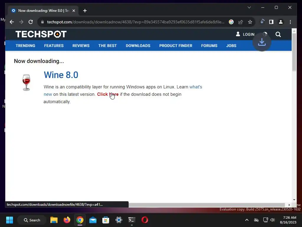Click the horizontal scrollbar right arrow
The height and width of the screenshot is (227, 302).
tap(289, 205)
